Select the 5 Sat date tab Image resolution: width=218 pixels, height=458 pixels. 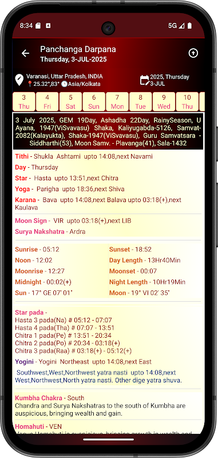click(x=70, y=102)
